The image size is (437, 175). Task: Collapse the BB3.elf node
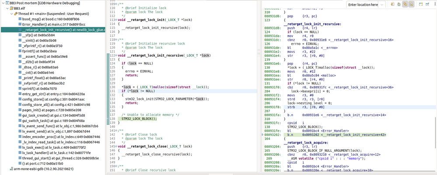coord(7,8)
